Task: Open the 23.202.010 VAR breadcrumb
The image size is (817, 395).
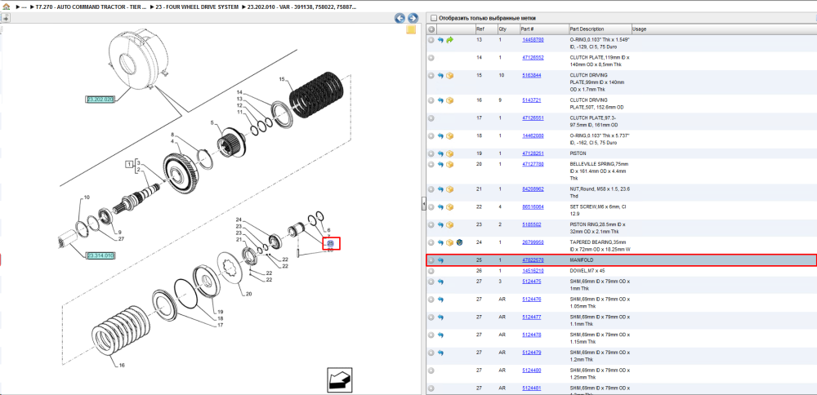Action: [303, 8]
